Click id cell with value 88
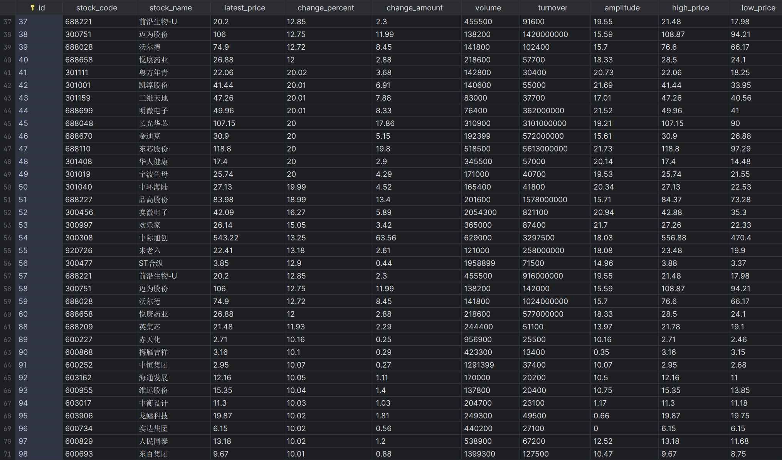782x460 pixels. point(23,327)
